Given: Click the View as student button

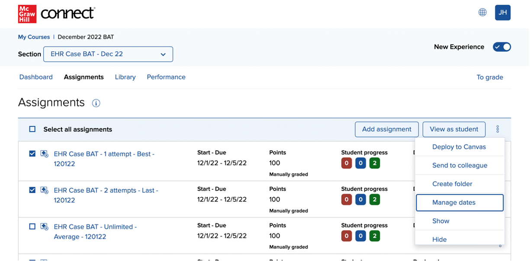Looking at the screenshot, I should [x=454, y=129].
